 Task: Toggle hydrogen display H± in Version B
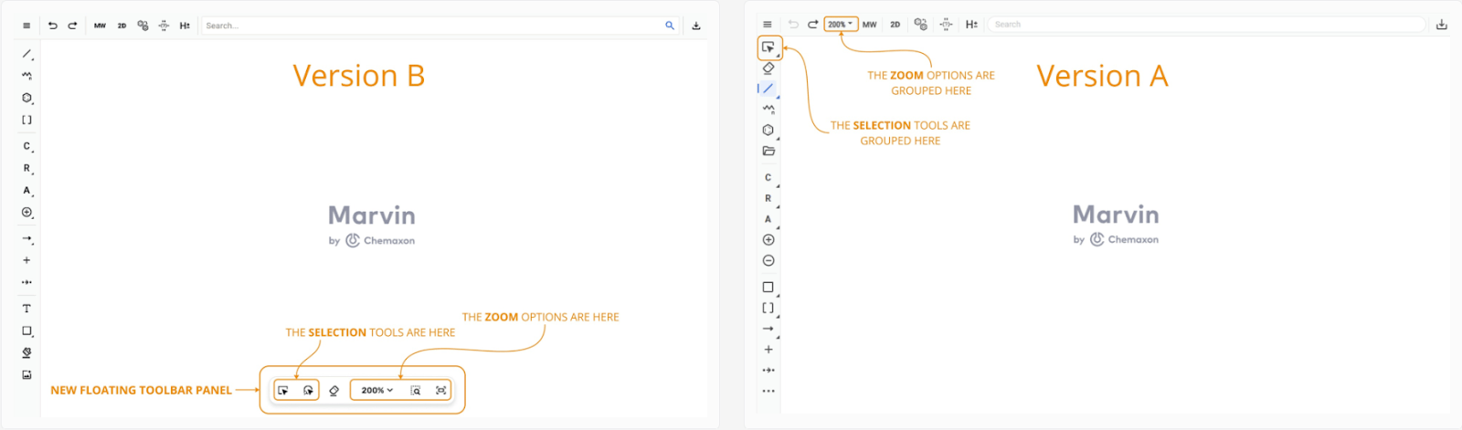coord(185,26)
